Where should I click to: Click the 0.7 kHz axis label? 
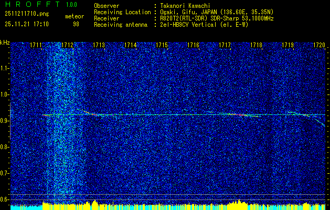(x=4, y=173)
